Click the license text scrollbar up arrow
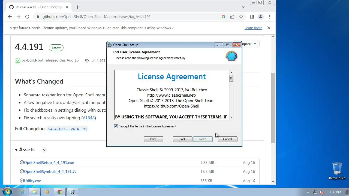The width and height of the screenshot is (349, 196). pyautogui.click(x=231, y=72)
